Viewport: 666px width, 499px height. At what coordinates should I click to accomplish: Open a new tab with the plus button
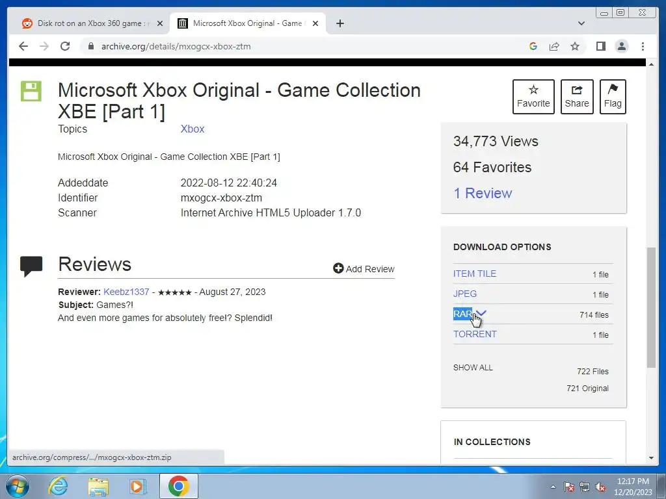(340, 23)
